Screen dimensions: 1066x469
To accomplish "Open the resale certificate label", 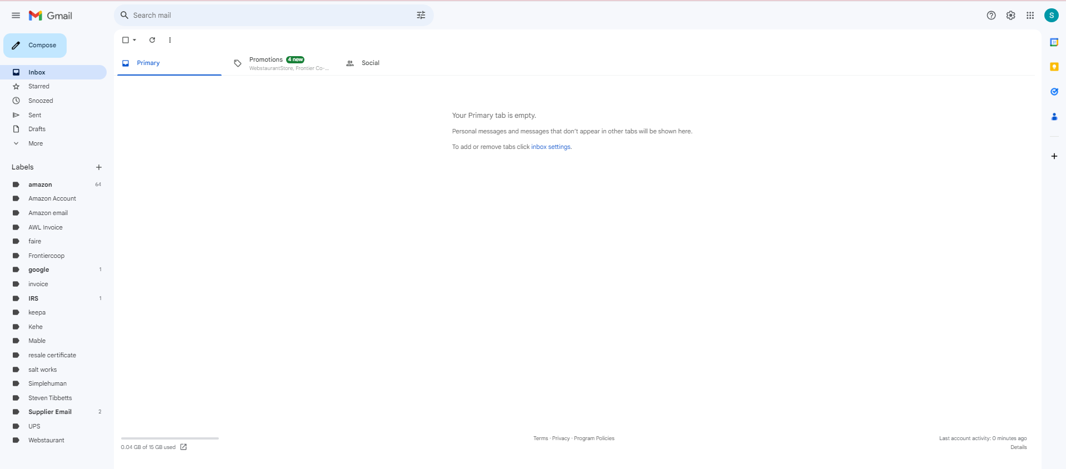I will 53,355.
